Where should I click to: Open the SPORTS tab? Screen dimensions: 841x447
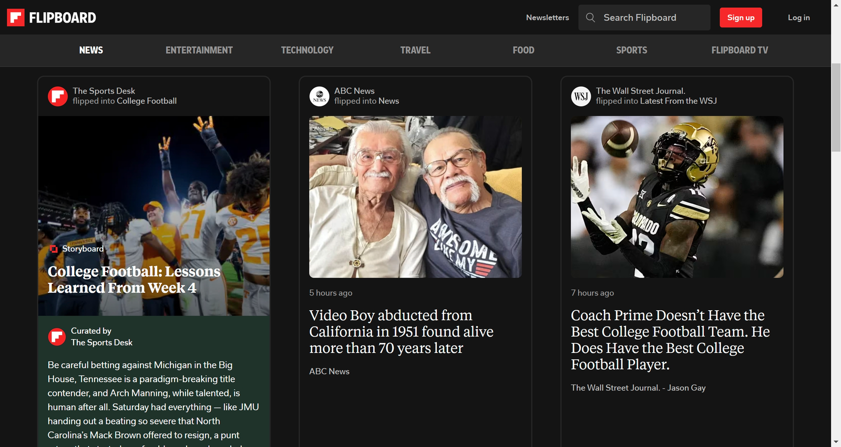(631, 50)
